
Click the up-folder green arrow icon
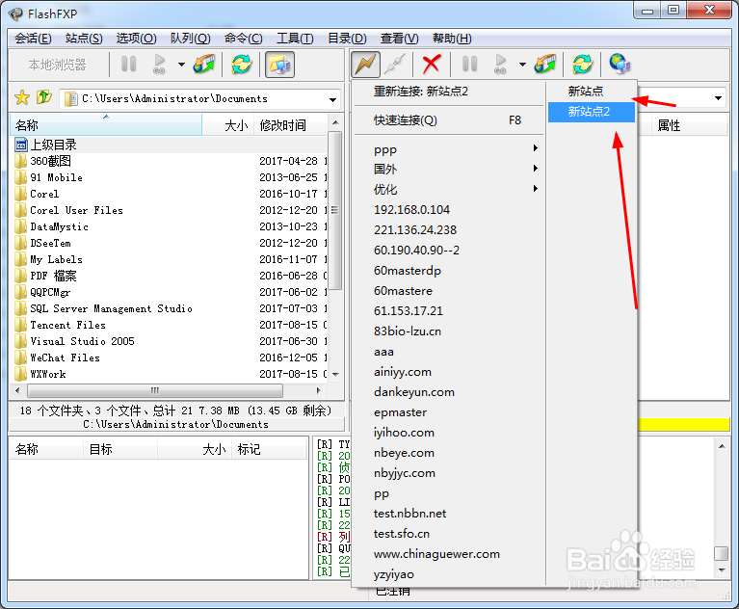pos(43,97)
